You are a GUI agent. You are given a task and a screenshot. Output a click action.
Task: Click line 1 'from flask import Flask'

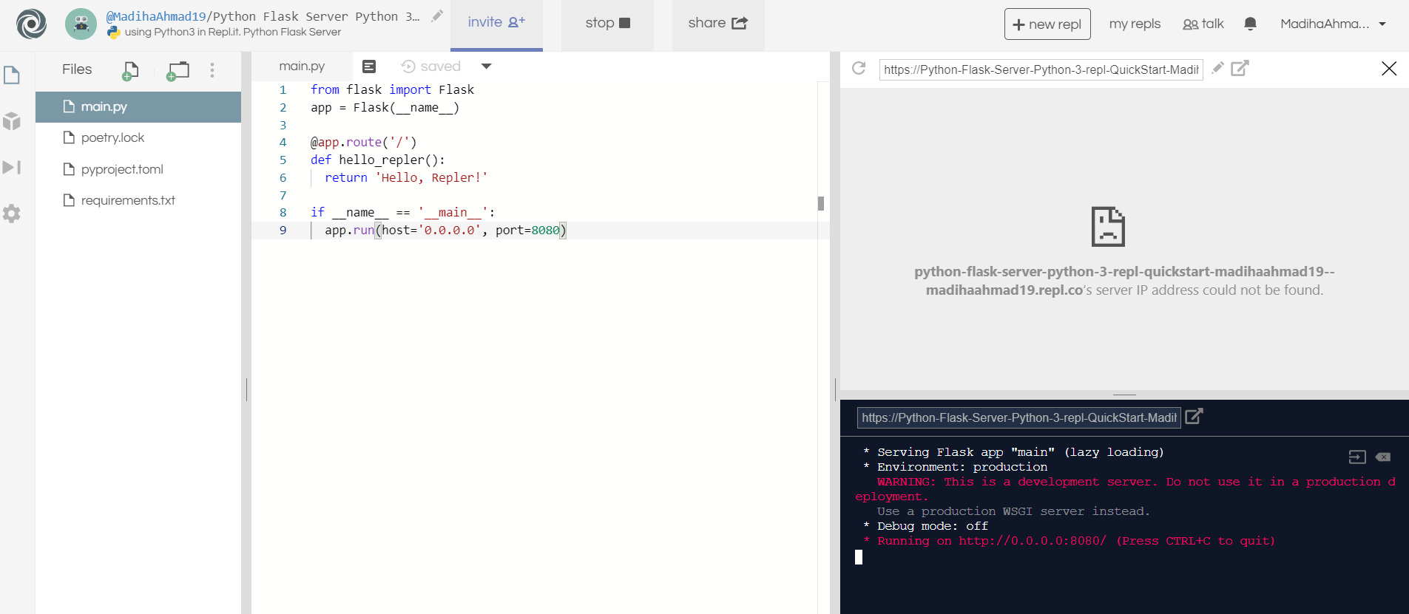392,89
